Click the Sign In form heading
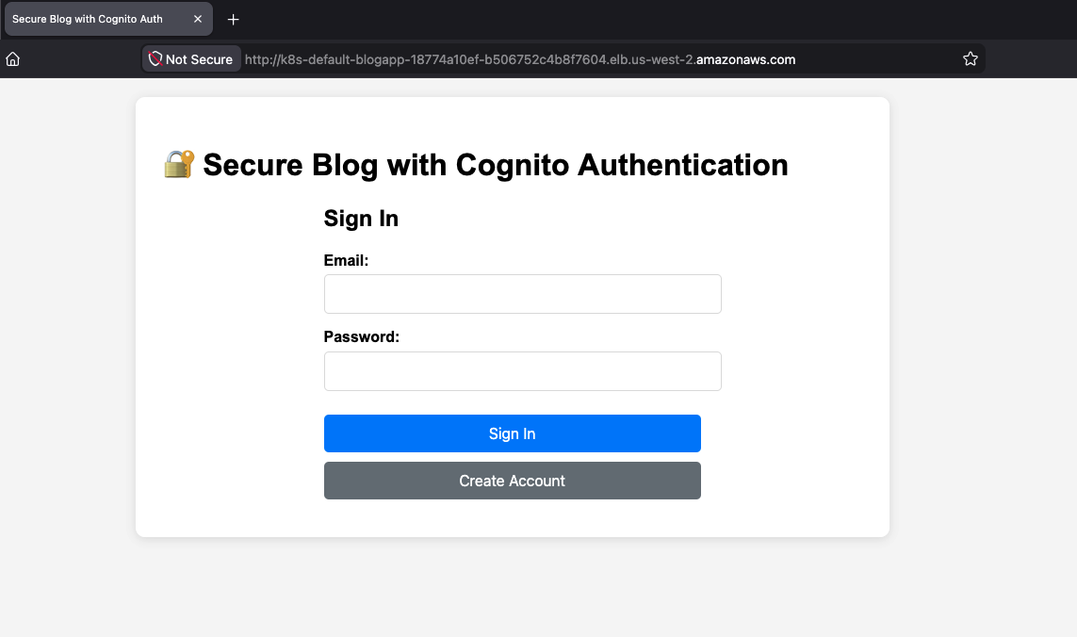 click(x=361, y=219)
